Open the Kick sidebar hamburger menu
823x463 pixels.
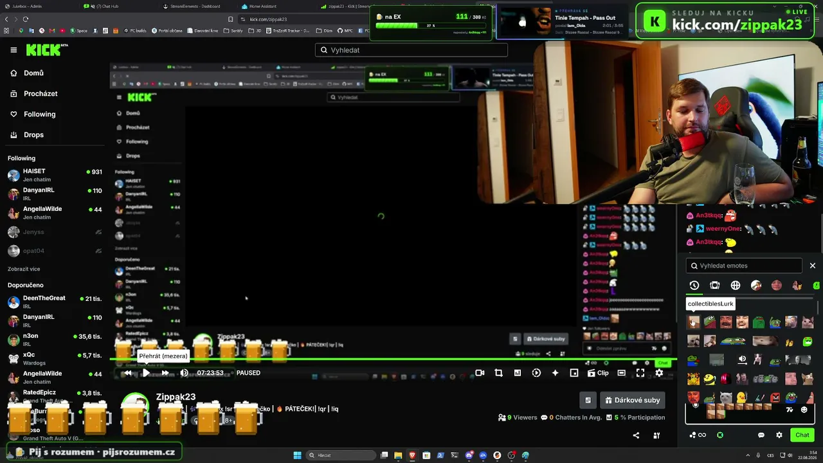tap(14, 50)
